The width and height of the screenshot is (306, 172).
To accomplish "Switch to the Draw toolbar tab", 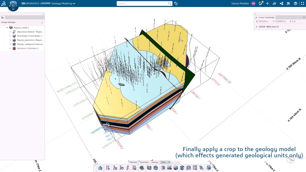I will click(163, 162).
